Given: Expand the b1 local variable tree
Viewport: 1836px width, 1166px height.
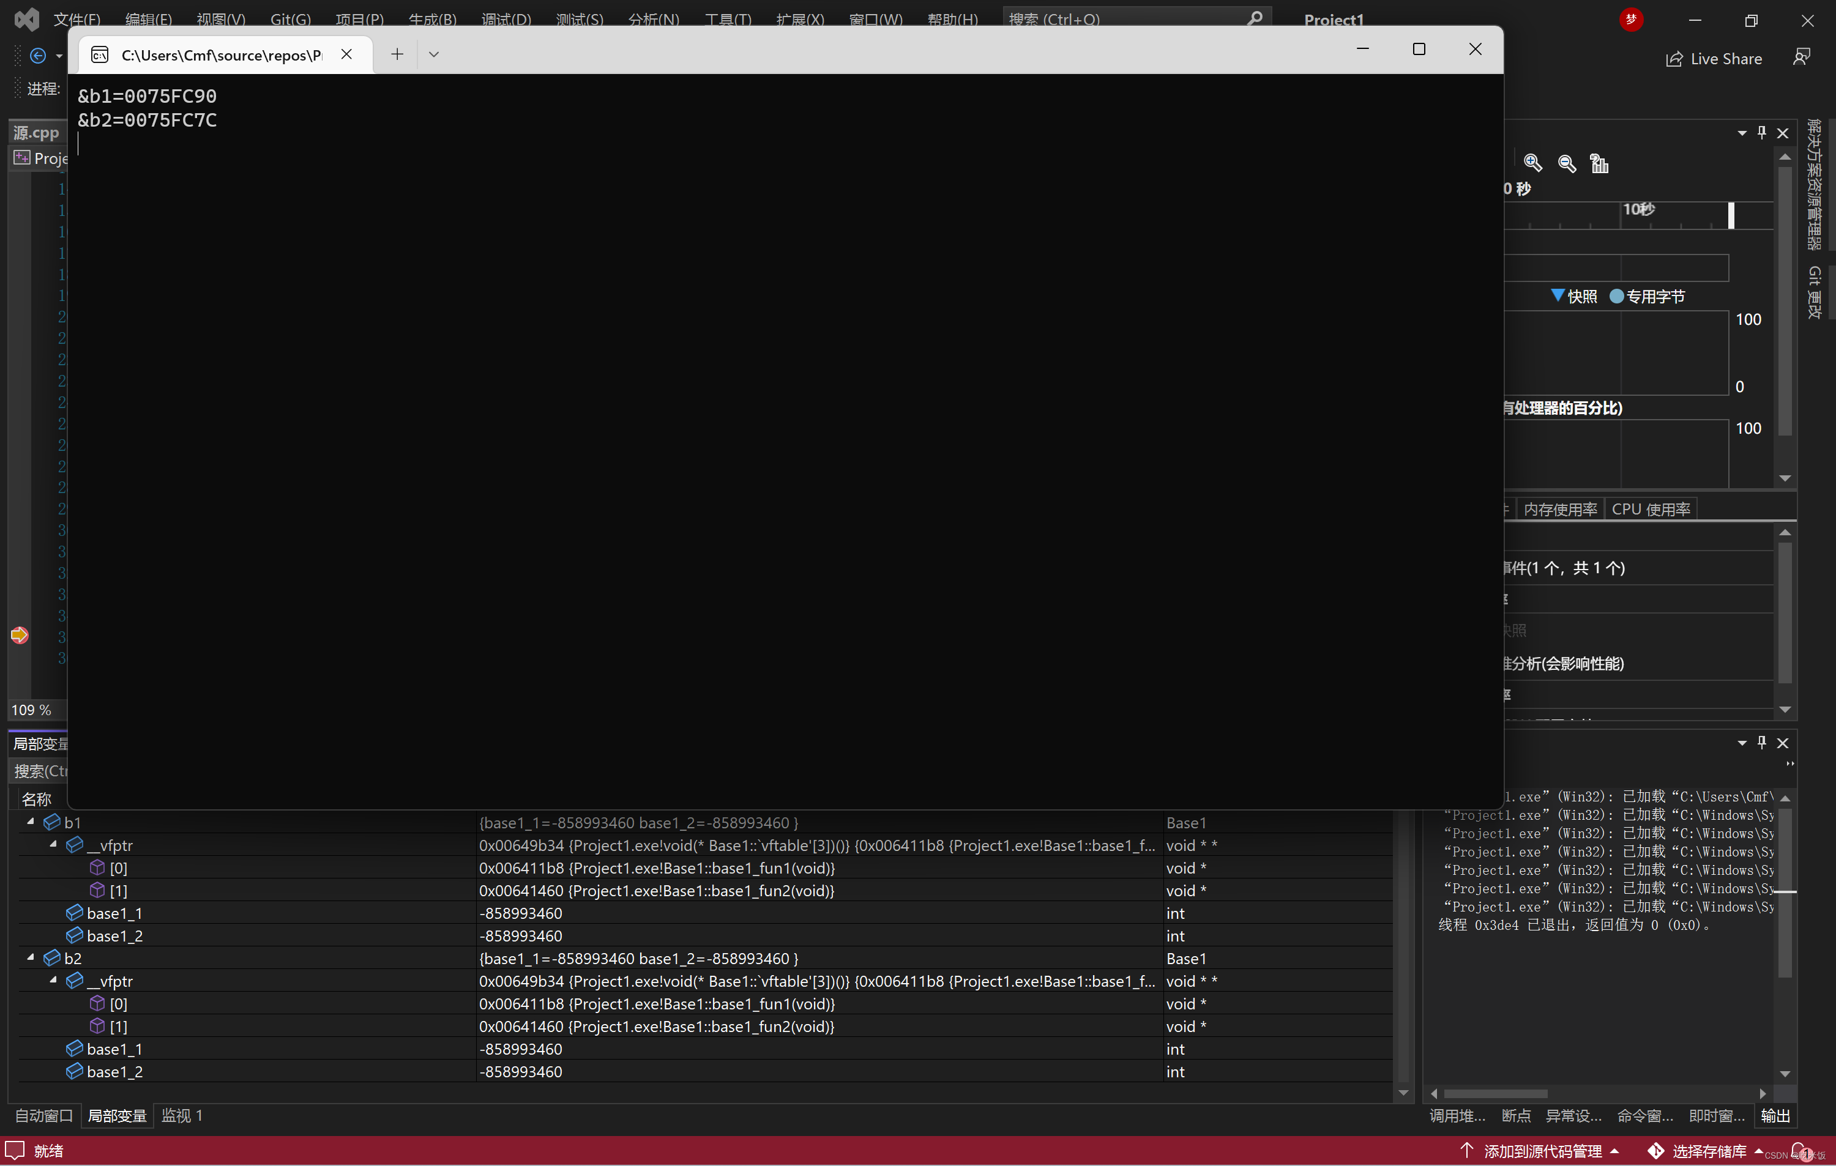Looking at the screenshot, I should coord(29,821).
